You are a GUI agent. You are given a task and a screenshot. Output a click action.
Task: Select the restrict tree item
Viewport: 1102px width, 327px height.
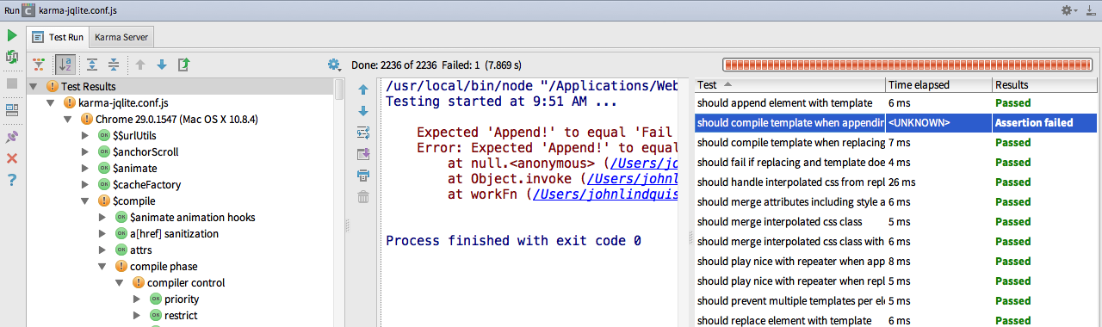(x=181, y=315)
